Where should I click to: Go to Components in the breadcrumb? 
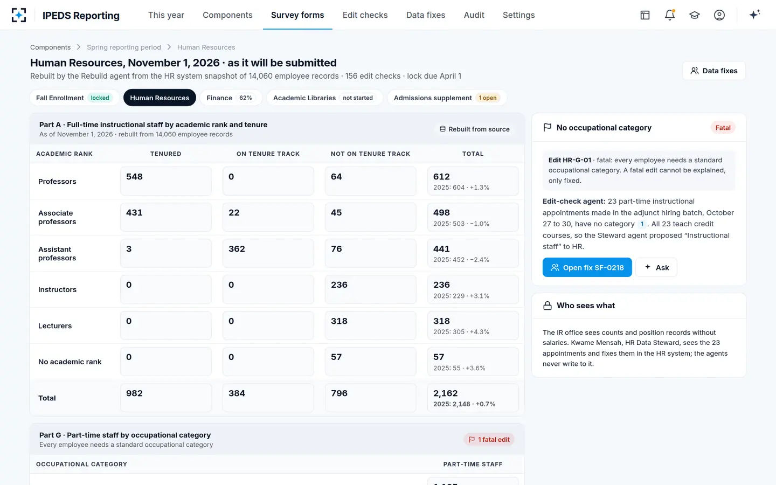[x=50, y=47]
